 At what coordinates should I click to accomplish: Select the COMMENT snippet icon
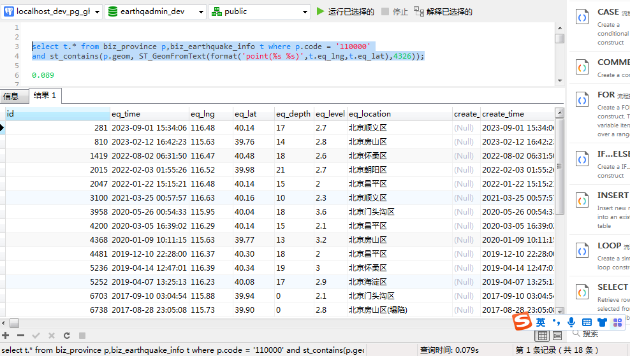click(x=582, y=68)
